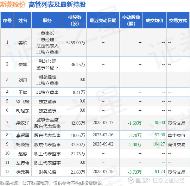This screenshot has width=190, height=186.
Task: Click the average price 91.73
Action: point(160,171)
